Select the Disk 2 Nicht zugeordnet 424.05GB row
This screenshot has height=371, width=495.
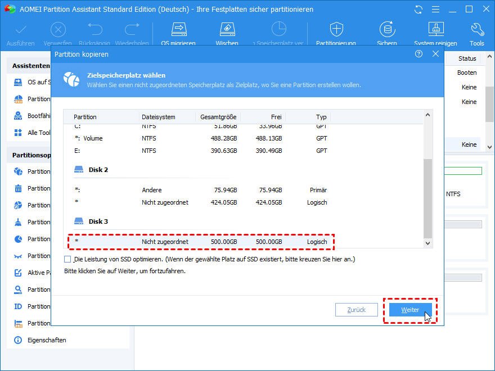click(201, 202)
